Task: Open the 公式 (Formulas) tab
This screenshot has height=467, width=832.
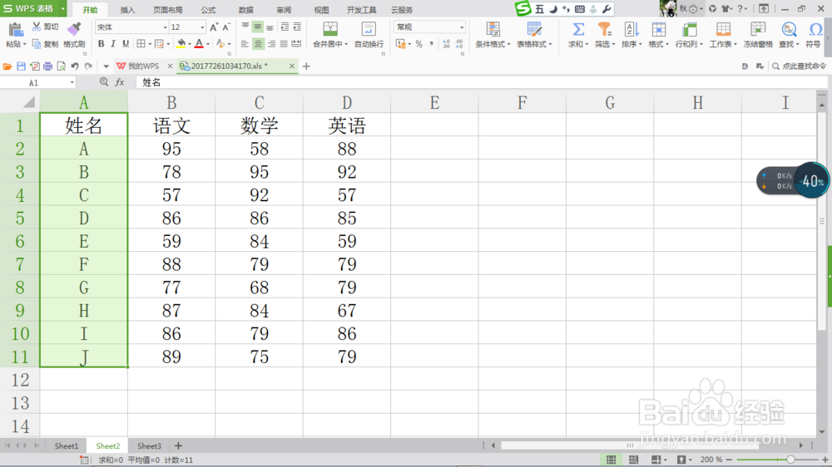Action: [209, 9]
